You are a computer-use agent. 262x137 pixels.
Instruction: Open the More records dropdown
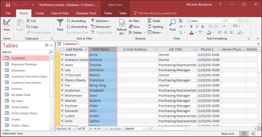tap(155, 33)
